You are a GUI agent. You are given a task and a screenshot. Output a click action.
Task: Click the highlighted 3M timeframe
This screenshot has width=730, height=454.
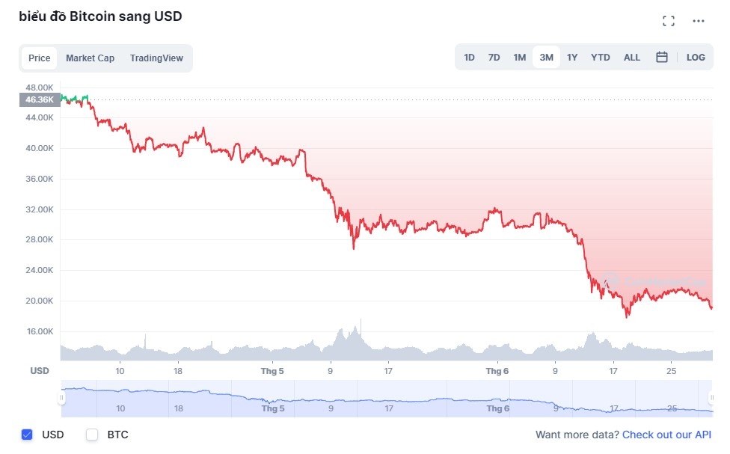[546, 57]
